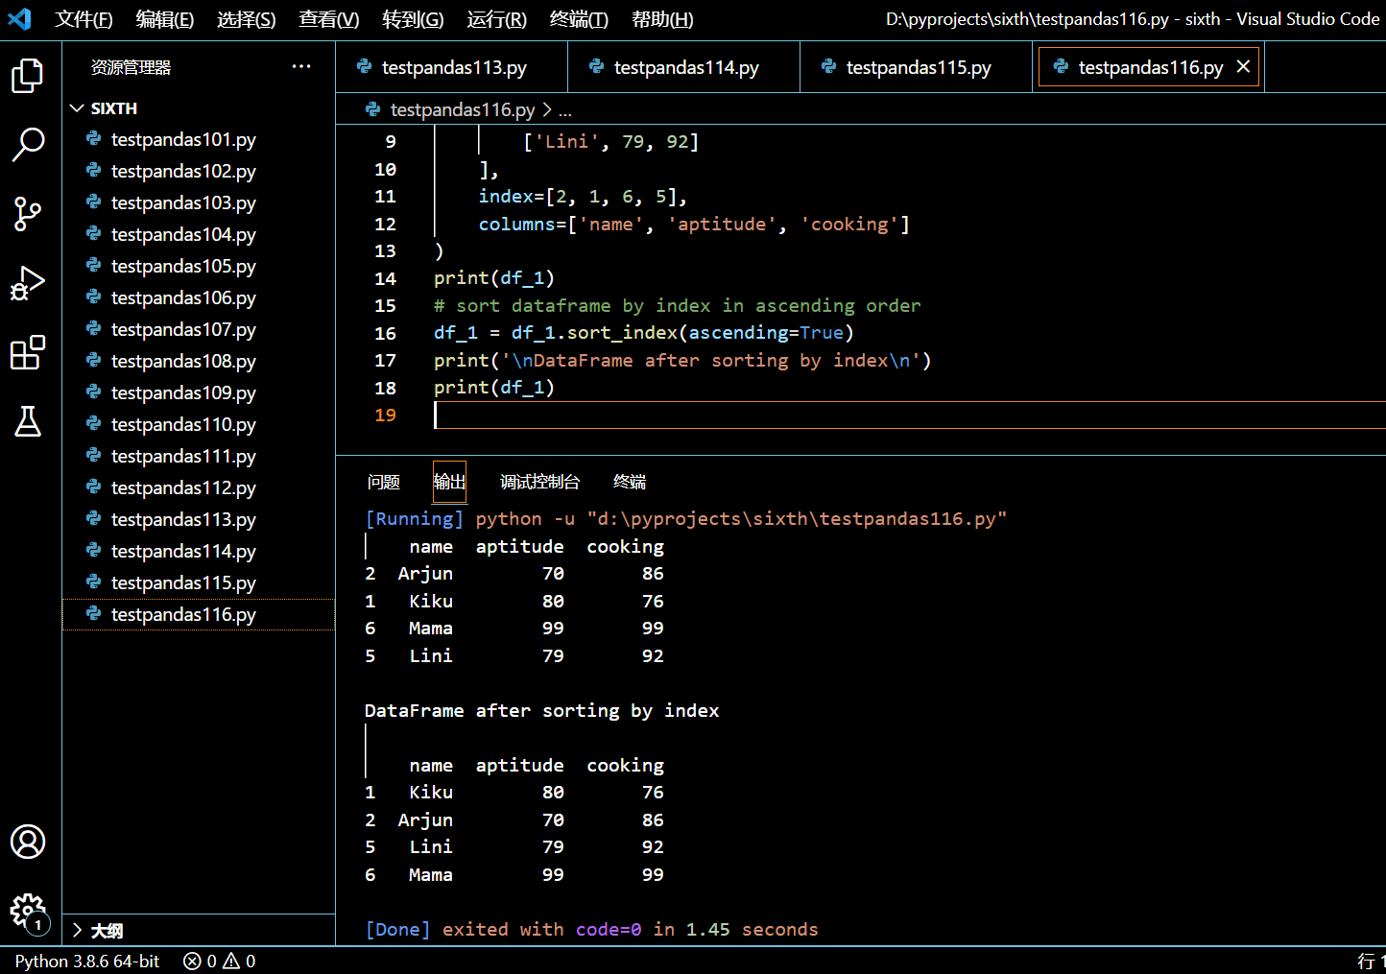Open the Explorer view in activity bar

(x=28, y=76)
